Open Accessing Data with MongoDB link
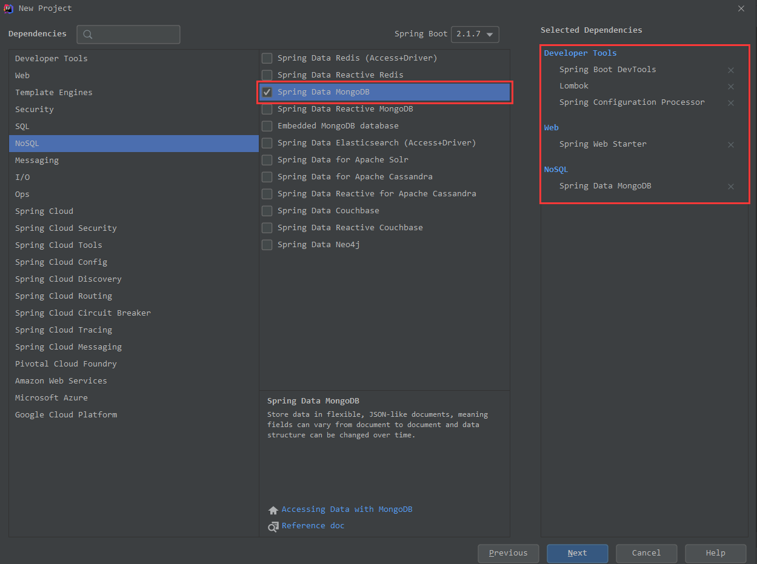757x564 pixels. pos(347,509)
